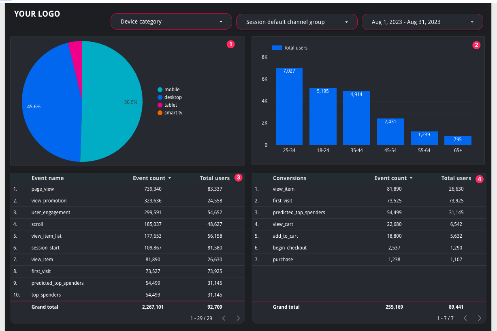Open the Device category dropdown
497x331 pixels.
pos(171,22)
